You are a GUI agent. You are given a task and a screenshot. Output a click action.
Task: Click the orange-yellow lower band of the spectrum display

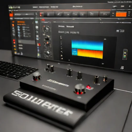coord(90,54)
